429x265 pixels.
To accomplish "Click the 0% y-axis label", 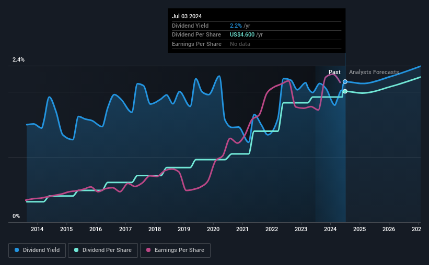I will (x=16, y=216).
